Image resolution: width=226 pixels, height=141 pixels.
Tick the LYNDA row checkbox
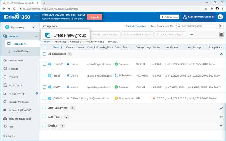pyautogui.click(x=44, y=87)
